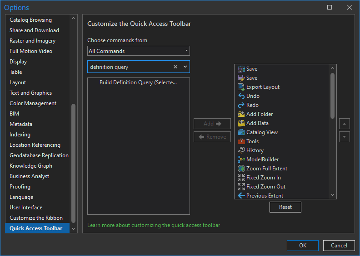The height and width of the screenshot is (256, 360).
Task: Select Build Definition Query command result
Action: point(138,82)
